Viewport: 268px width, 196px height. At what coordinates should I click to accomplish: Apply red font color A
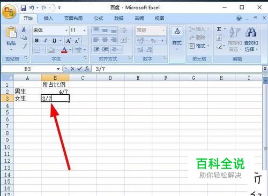pyautogui.click(x=64, y=50)
